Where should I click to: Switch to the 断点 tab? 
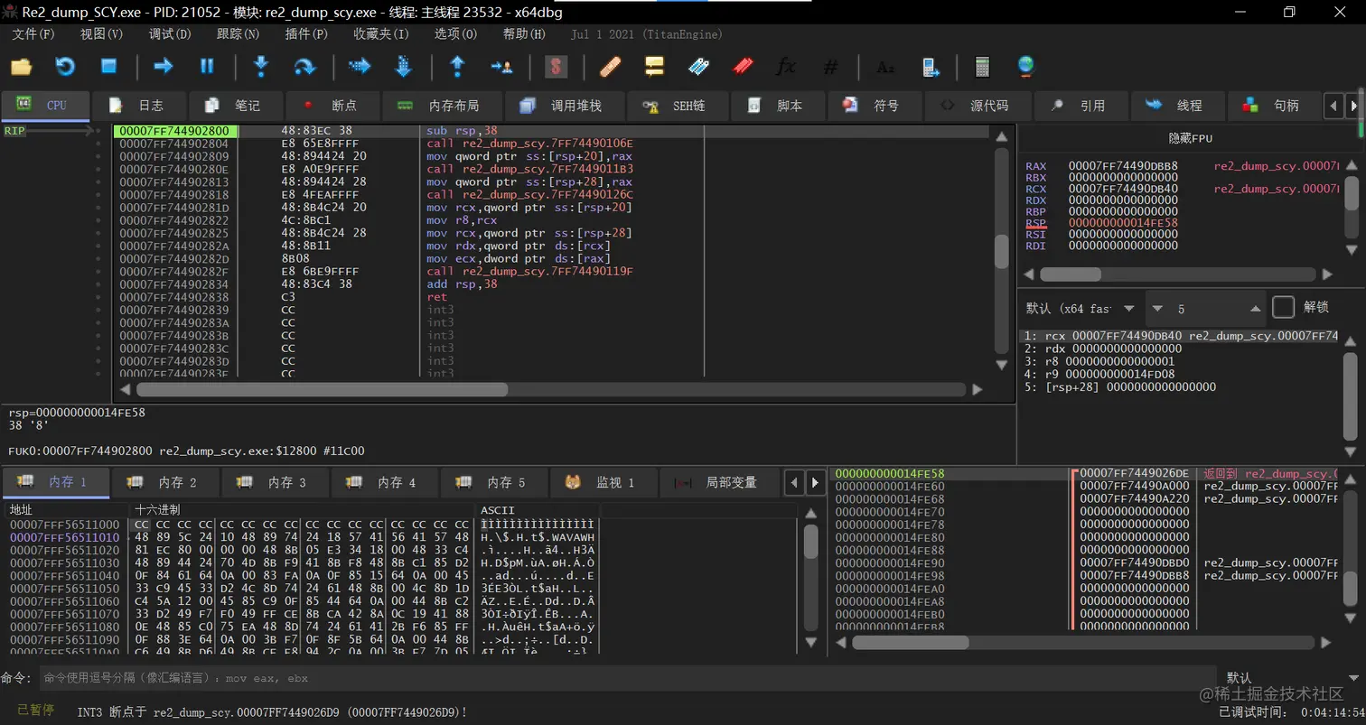[x=332, y=106]
